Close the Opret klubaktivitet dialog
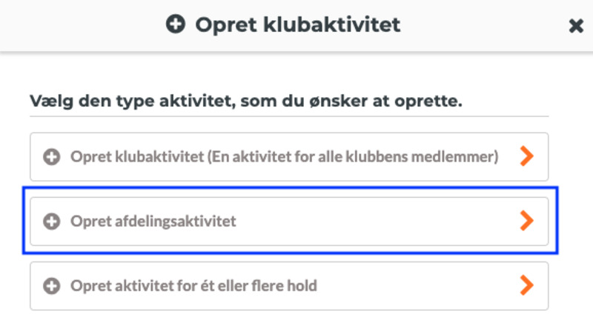Image resolution: width=593 pixels, height=329 pixels. pyautogui.click(x=576, y=26)
